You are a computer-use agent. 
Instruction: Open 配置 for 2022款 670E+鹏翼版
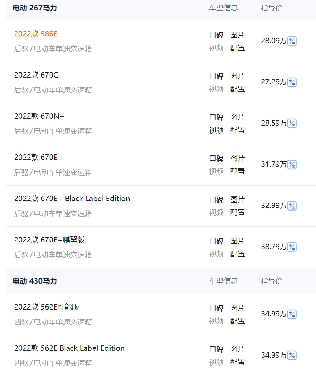coord(237,254)
